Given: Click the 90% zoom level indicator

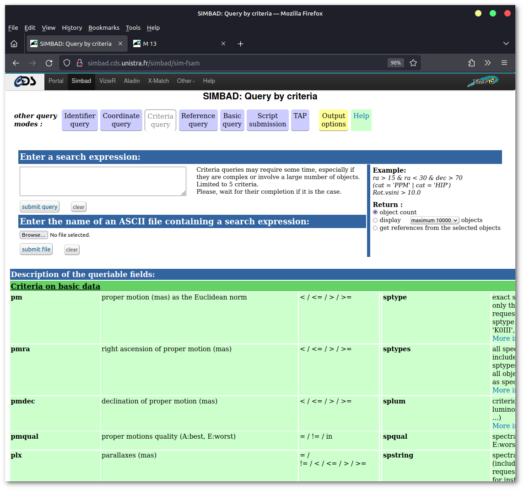Looking at the screenshot, I should (396, 63).
